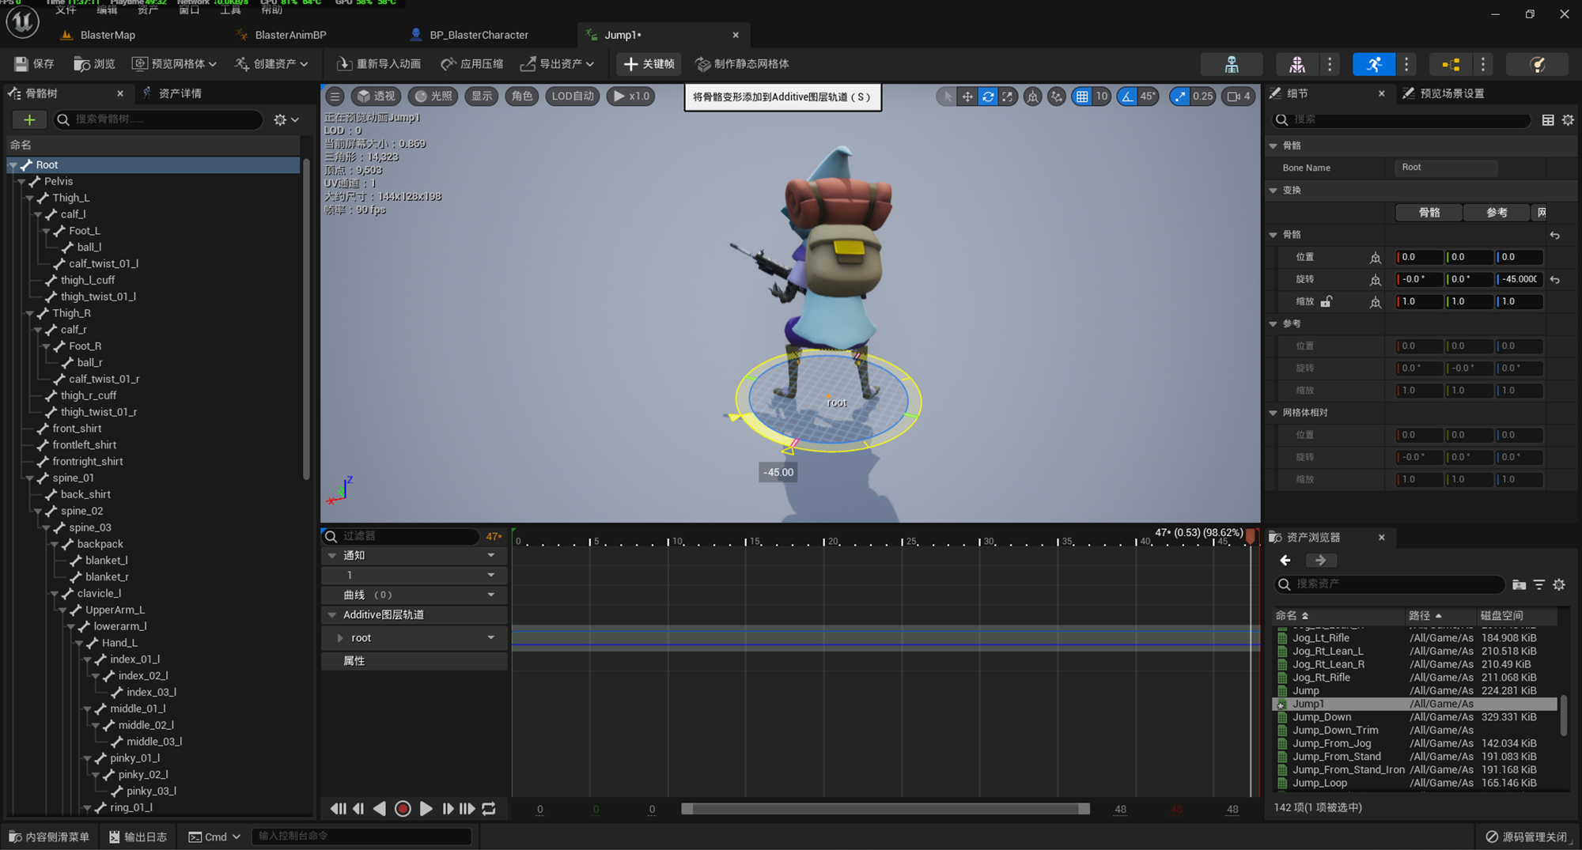This screenshot has height=850, width=1582.
Task: Jump to the first frame
Action: coord(338,808)
